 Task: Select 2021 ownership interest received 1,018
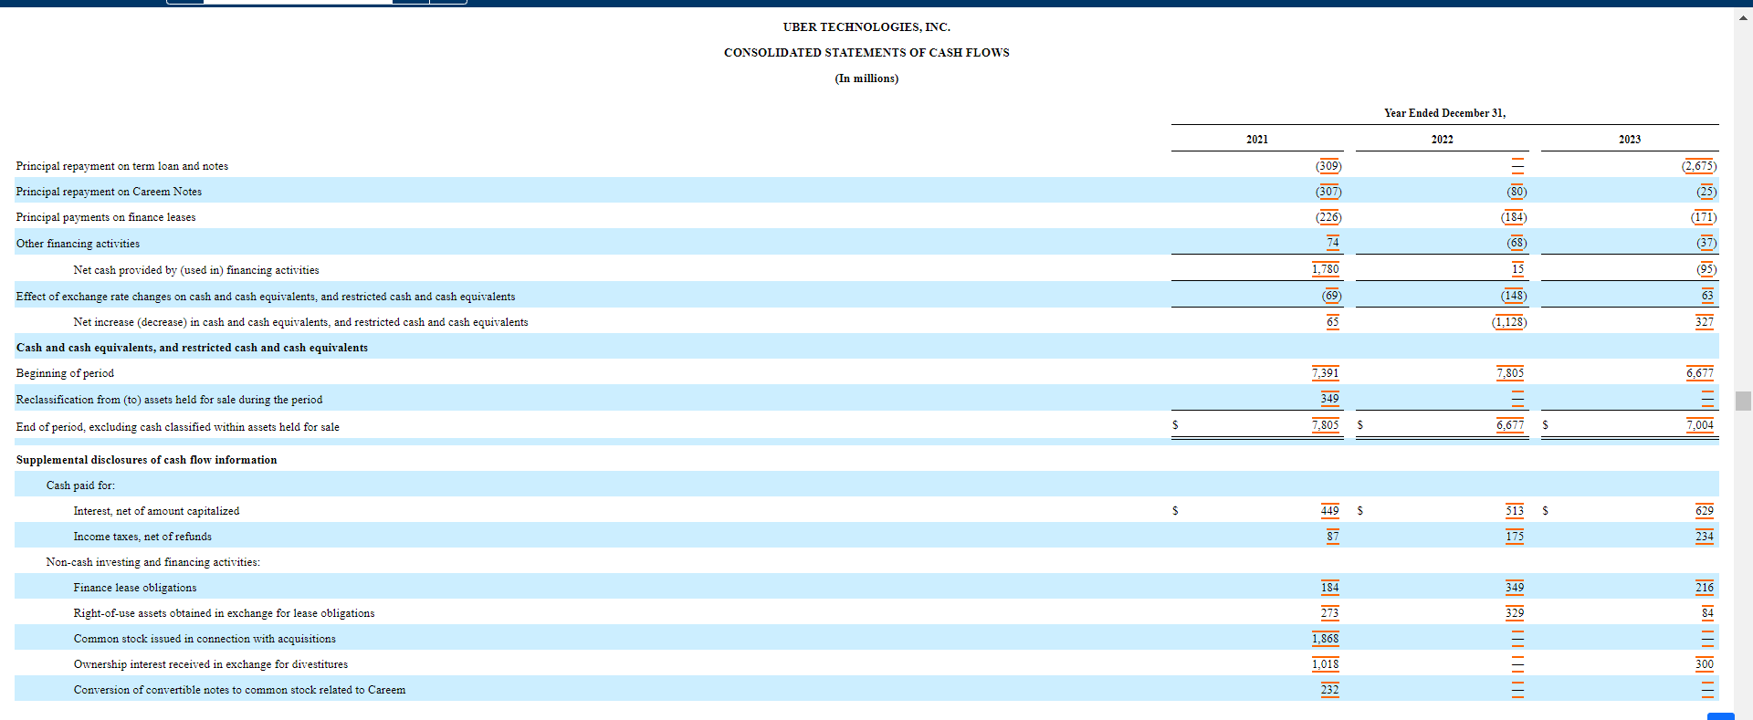1326,664
